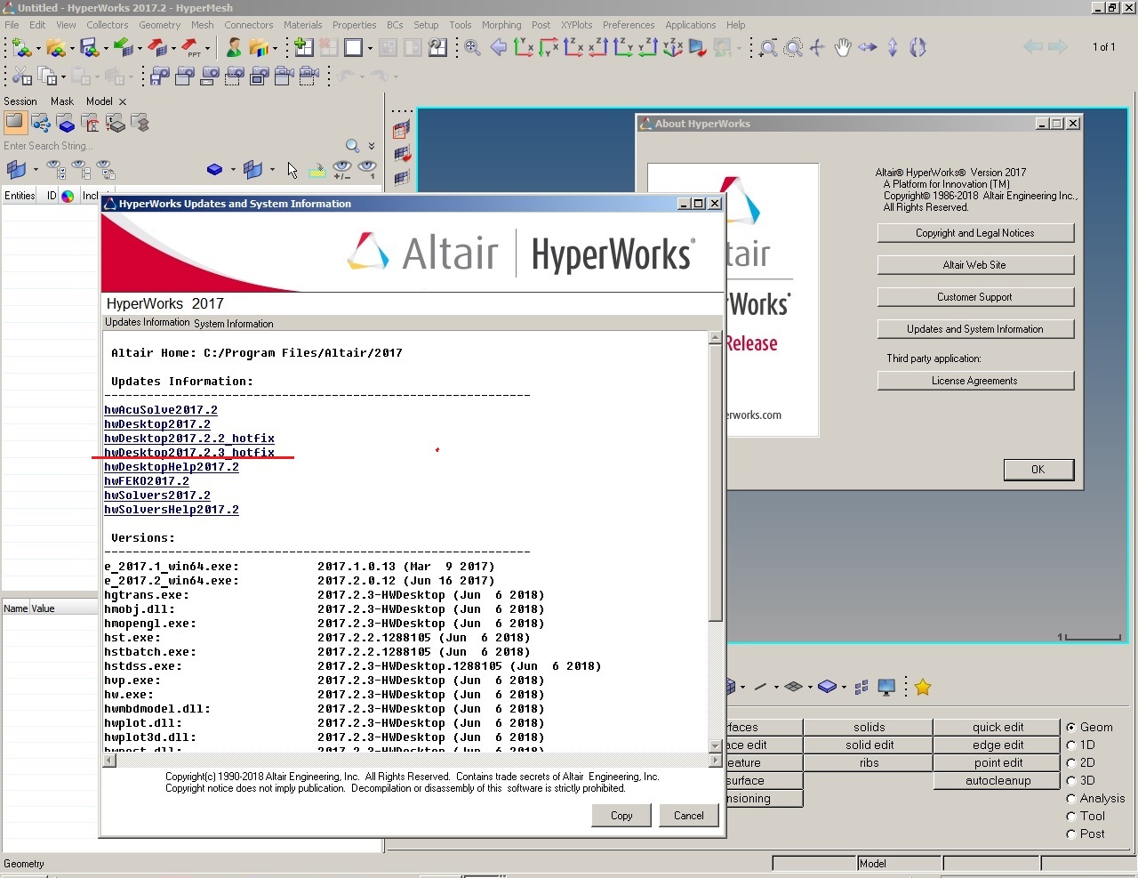Select the Tool radio button

tap(1071, 816)
